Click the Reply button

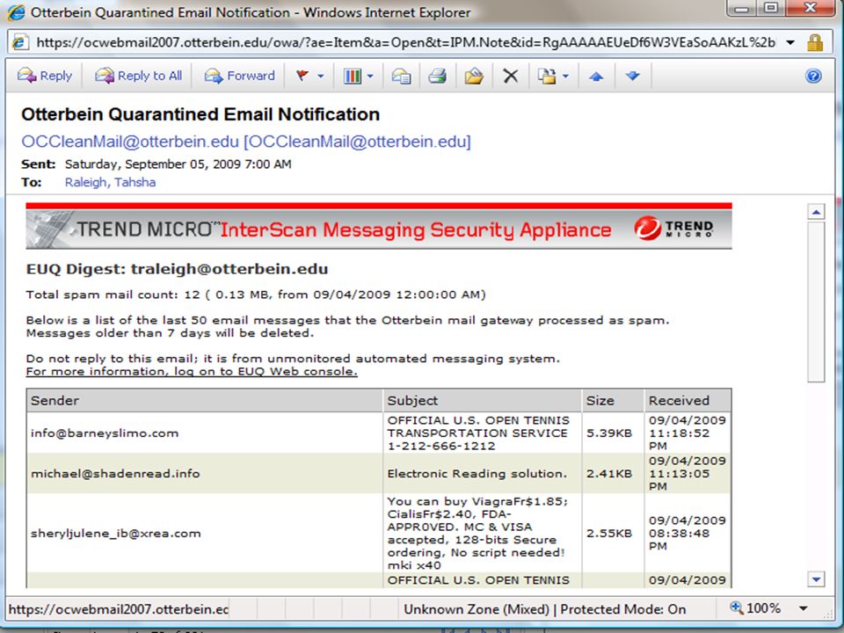tap(45, 76)
